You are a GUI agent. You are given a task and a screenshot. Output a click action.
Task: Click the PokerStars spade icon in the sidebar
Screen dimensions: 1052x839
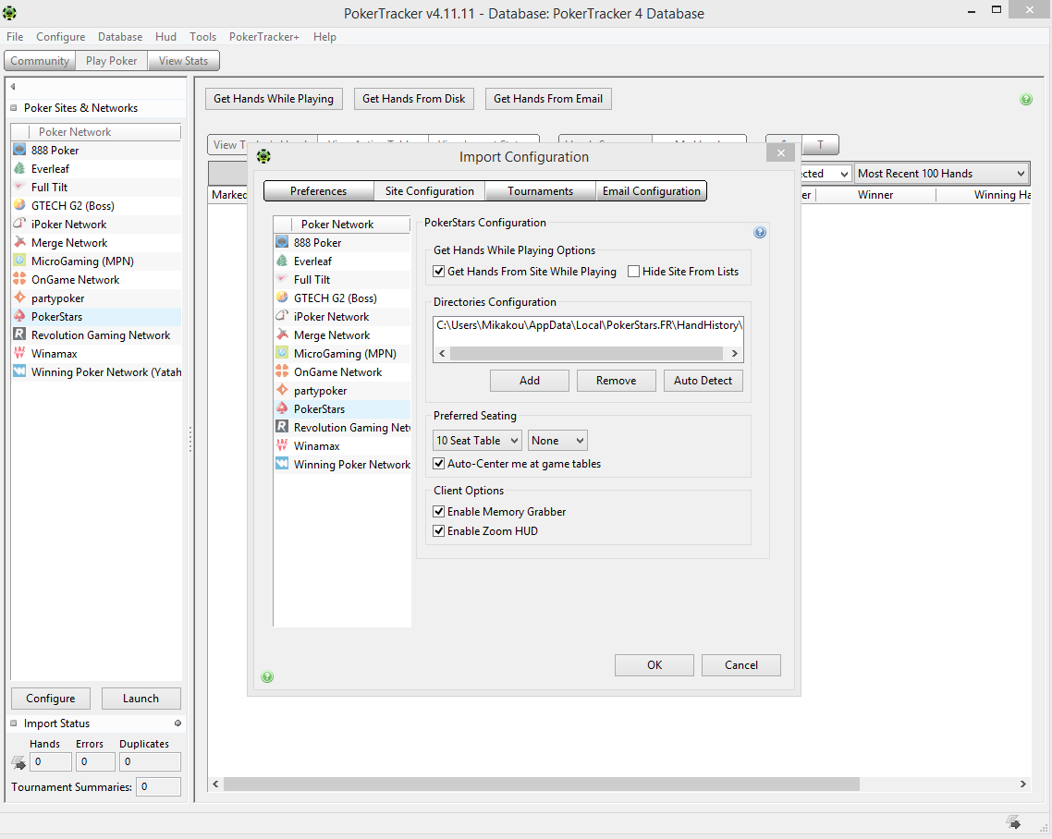pyautogui.click(x=19, y=316)
